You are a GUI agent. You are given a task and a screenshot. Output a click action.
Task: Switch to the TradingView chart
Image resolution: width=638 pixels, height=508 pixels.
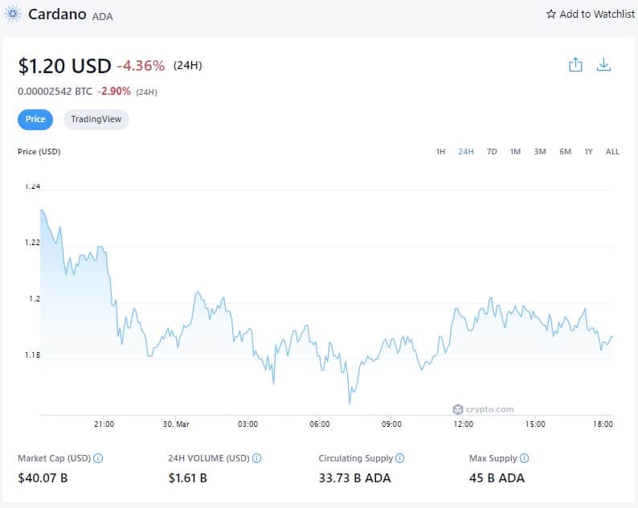click(x=96, y=119)
